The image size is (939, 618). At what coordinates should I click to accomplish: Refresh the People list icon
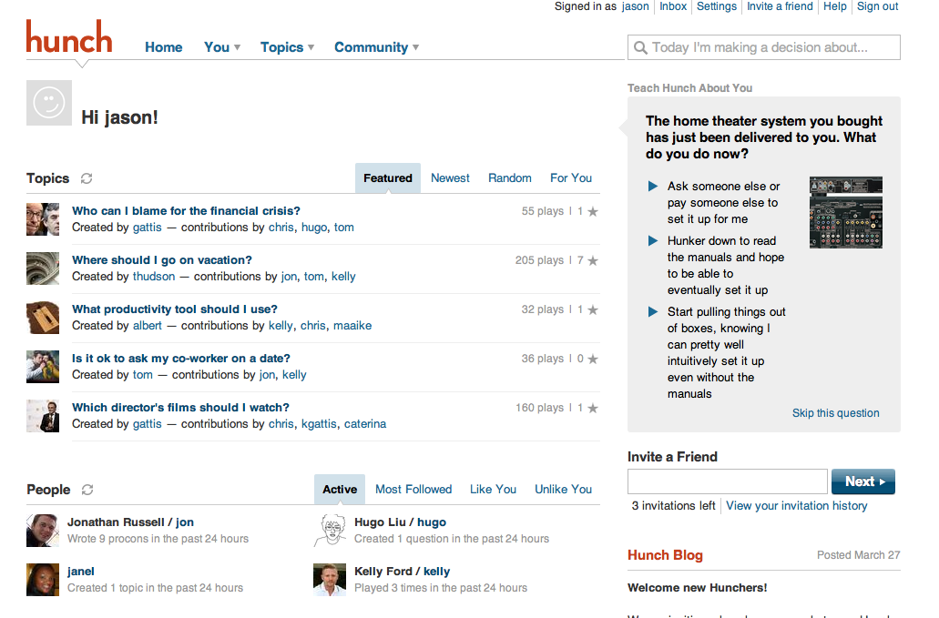point(87,490)
